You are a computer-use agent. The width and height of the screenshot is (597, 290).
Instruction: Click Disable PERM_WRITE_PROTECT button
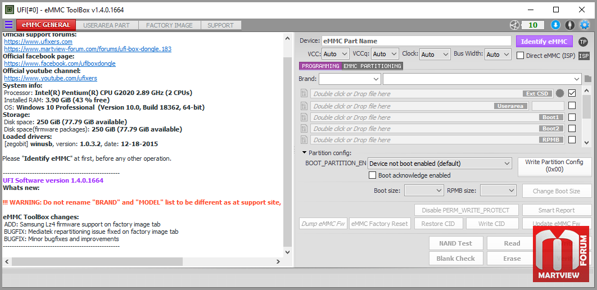467,210
